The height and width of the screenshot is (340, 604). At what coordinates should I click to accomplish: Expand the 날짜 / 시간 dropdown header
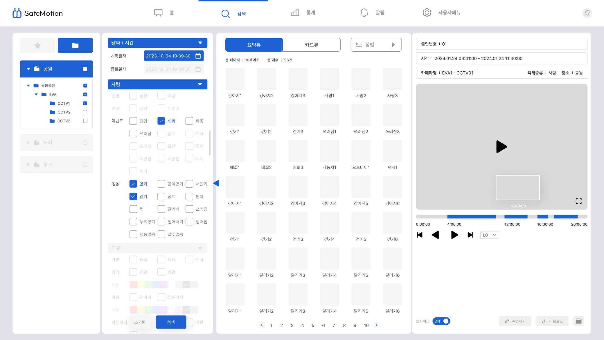(157, 43)
